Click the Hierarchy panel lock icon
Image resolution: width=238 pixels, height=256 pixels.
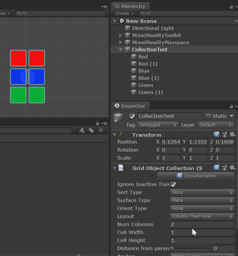231,6
